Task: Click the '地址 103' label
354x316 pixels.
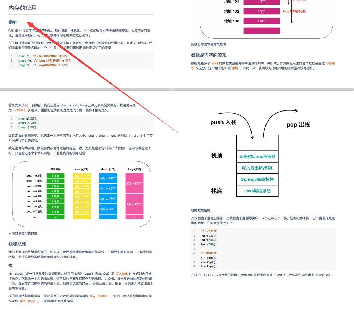Action: [x=232, y=21]
